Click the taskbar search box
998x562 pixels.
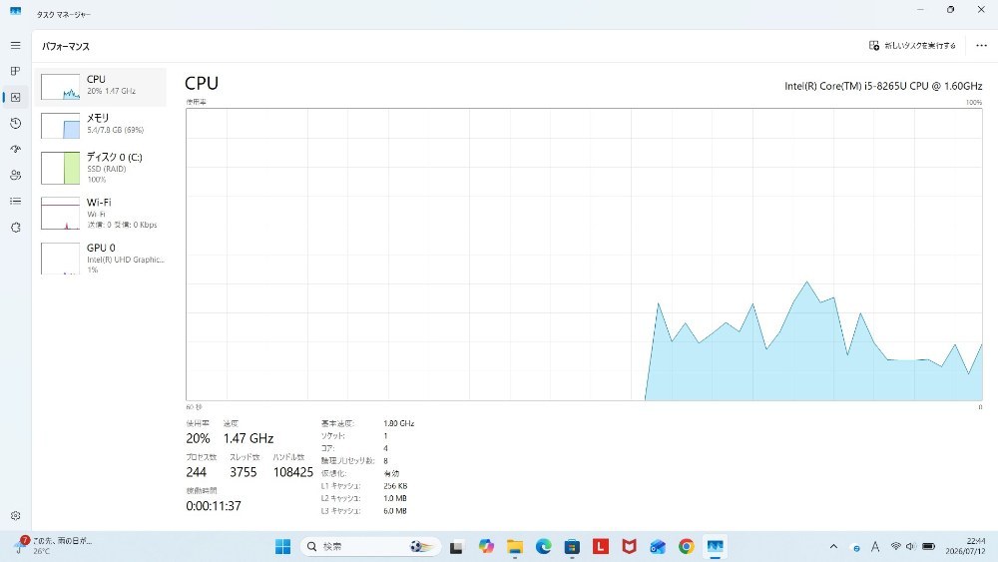[x=370, y=546]
